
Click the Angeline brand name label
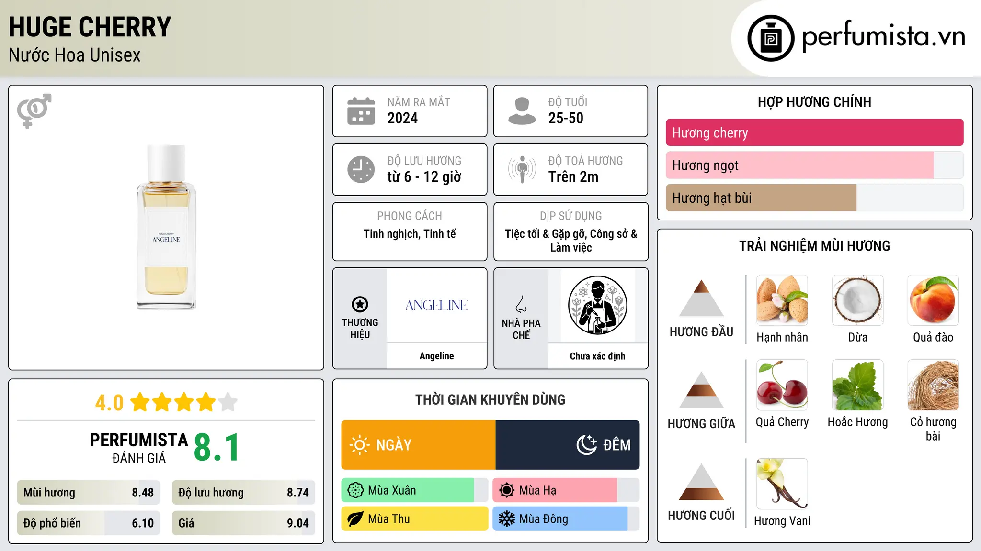[x=436, y=356]
